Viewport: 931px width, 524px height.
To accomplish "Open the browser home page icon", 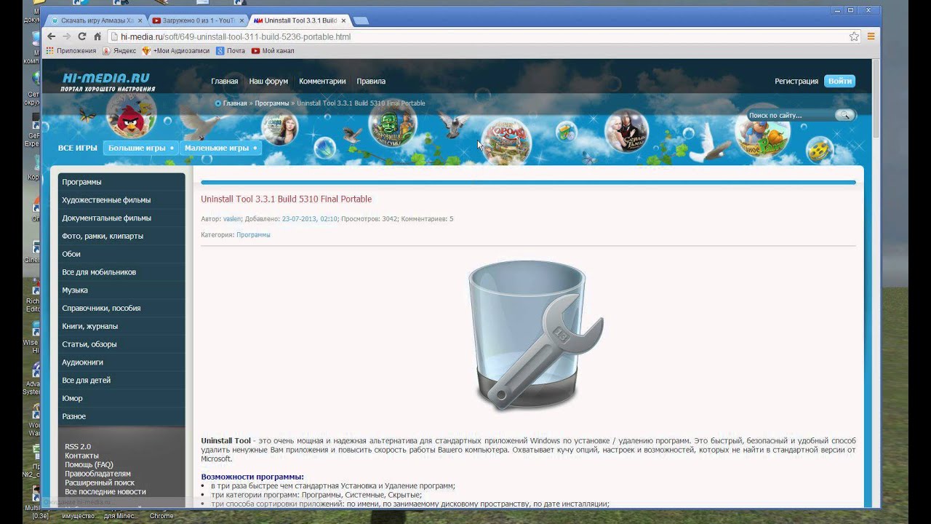I will point(97,36).
